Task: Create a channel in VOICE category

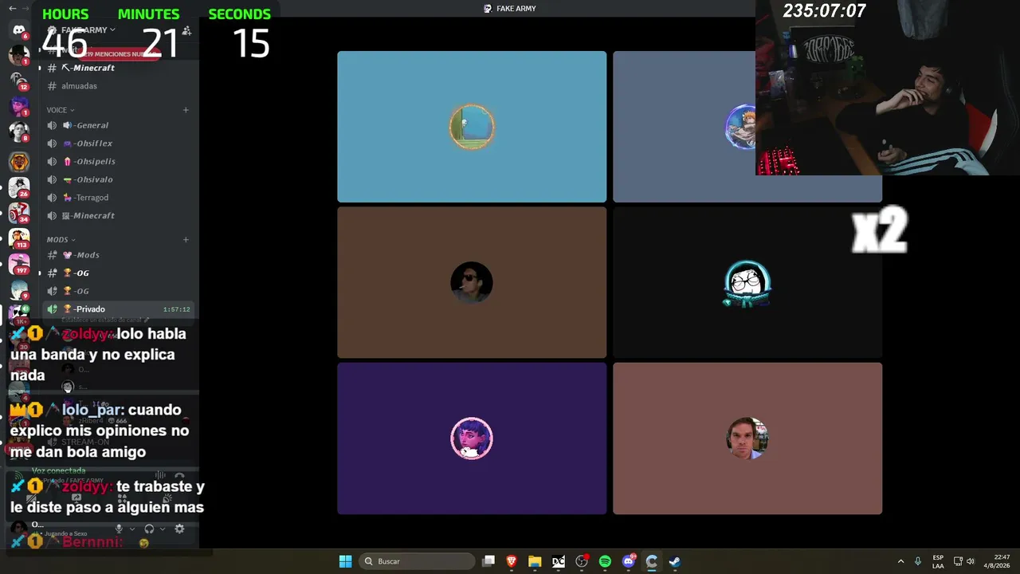Action: point(186,110)
